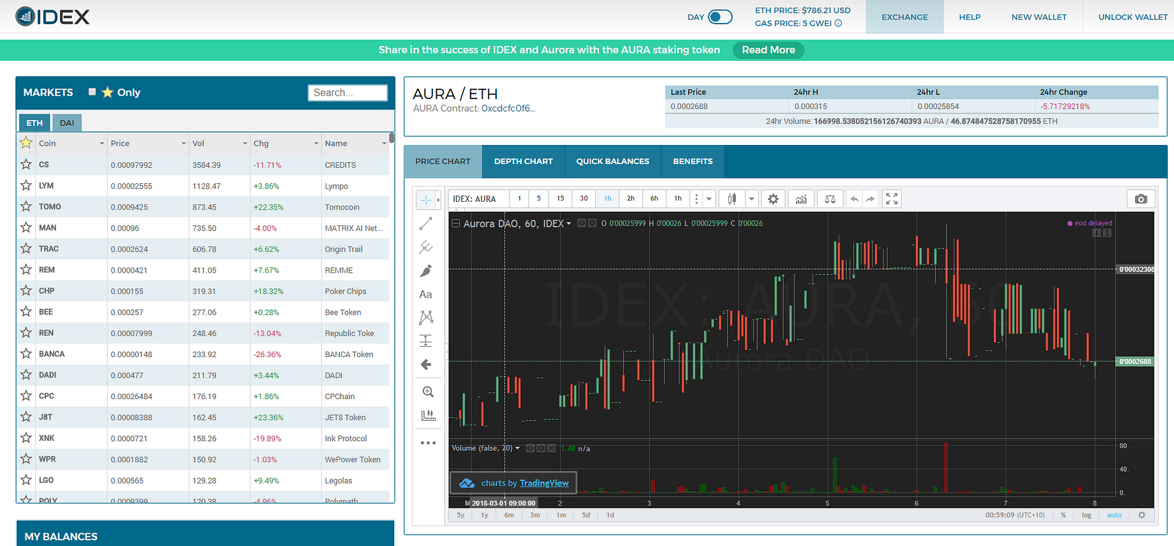Open Aurora DAO series settings gear
This screenshot has height=546, width=1174.
pos(592,224)
